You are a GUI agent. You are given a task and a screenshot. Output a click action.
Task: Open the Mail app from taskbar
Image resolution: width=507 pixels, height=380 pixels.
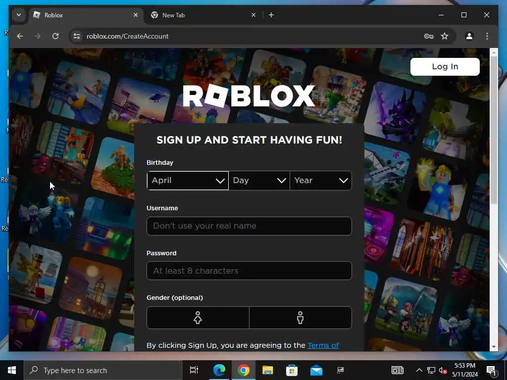tap(316, 370)
